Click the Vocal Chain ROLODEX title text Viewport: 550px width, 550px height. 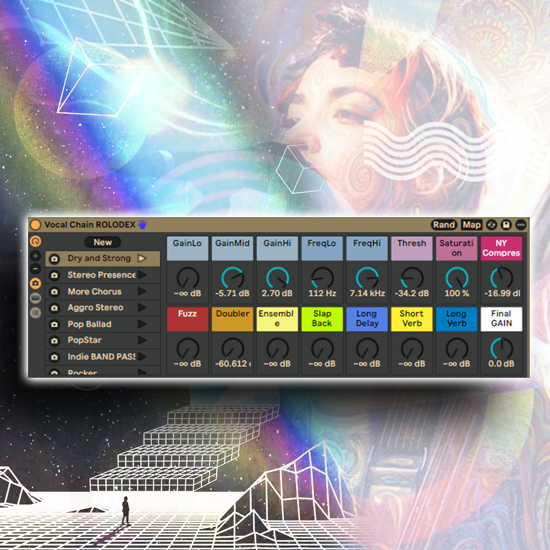(x=90, y=224)
